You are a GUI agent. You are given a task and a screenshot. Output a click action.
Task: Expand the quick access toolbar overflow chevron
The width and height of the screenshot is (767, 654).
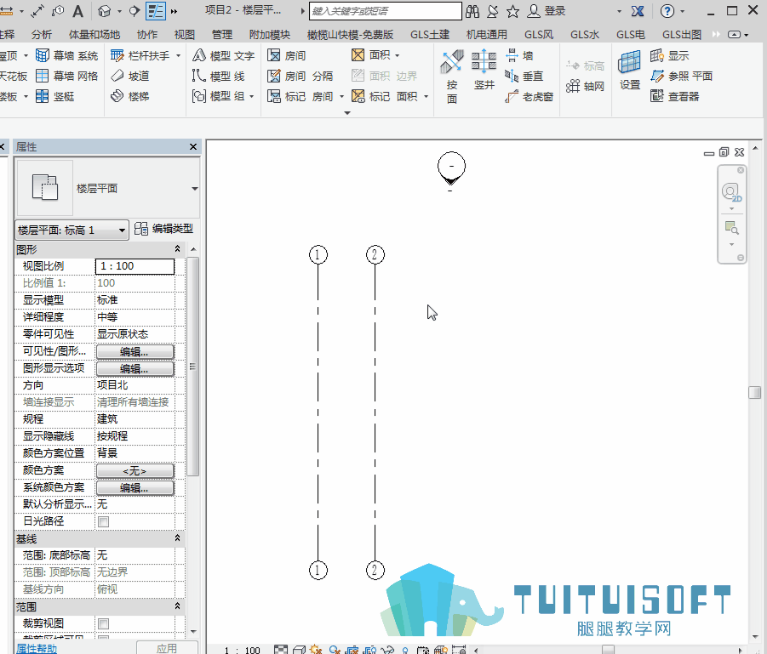click(174, 11)
